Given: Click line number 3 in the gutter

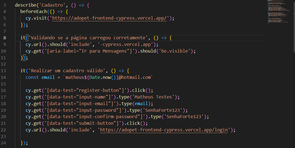Looking at the screenshot, I should click(x=5, y=5).
